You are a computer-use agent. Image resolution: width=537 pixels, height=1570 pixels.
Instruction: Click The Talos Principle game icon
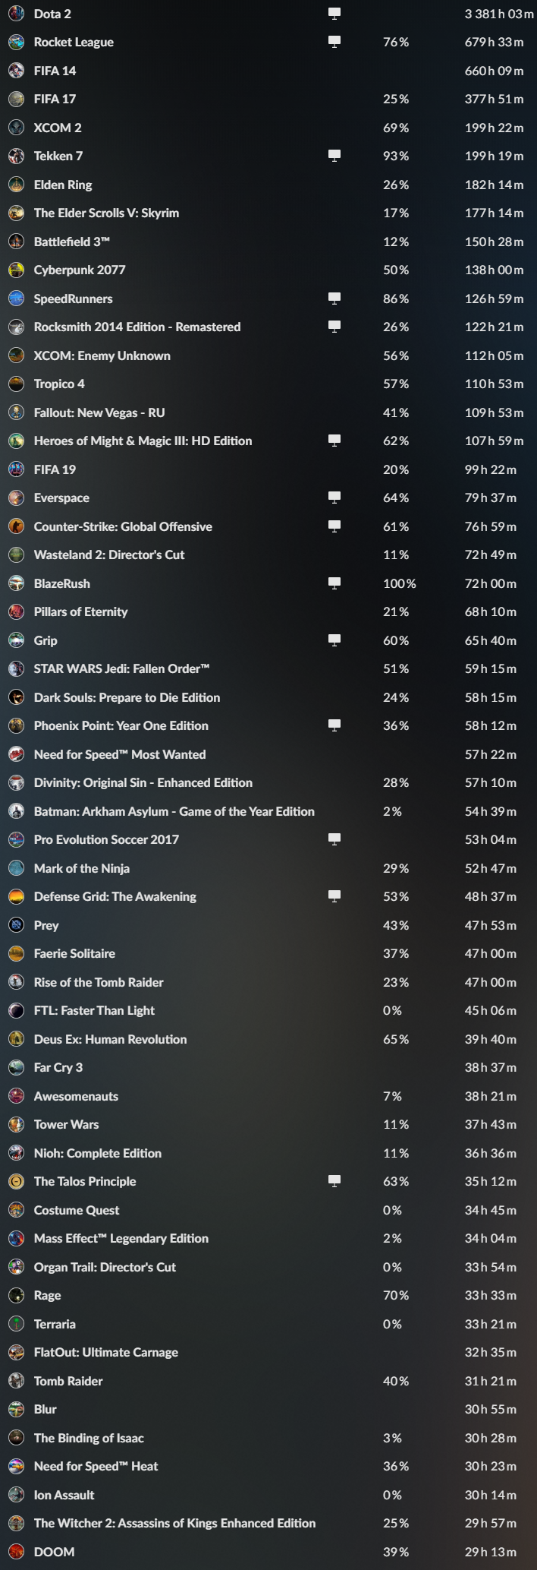[16, 1181]
